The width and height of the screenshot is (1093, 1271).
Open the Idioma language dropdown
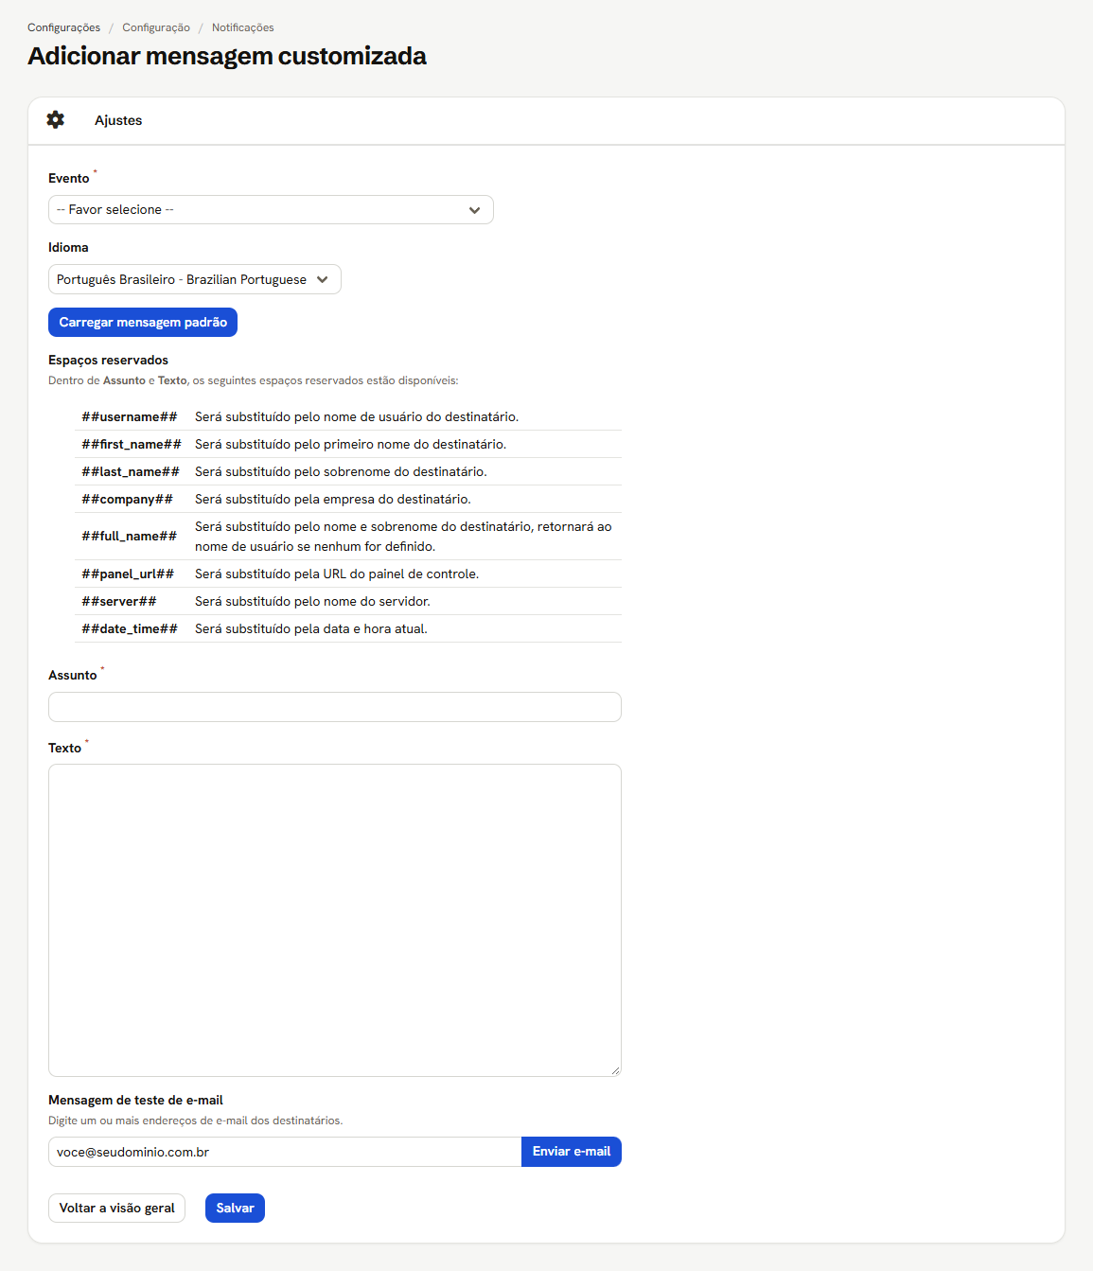pos(195,279)
